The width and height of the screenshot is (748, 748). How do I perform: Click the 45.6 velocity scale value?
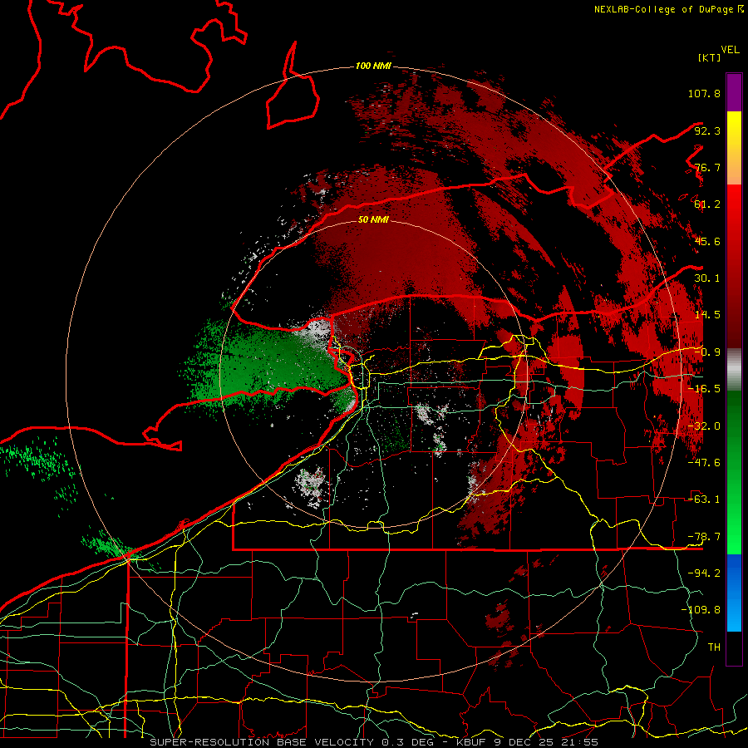click(x=707, y=241)
